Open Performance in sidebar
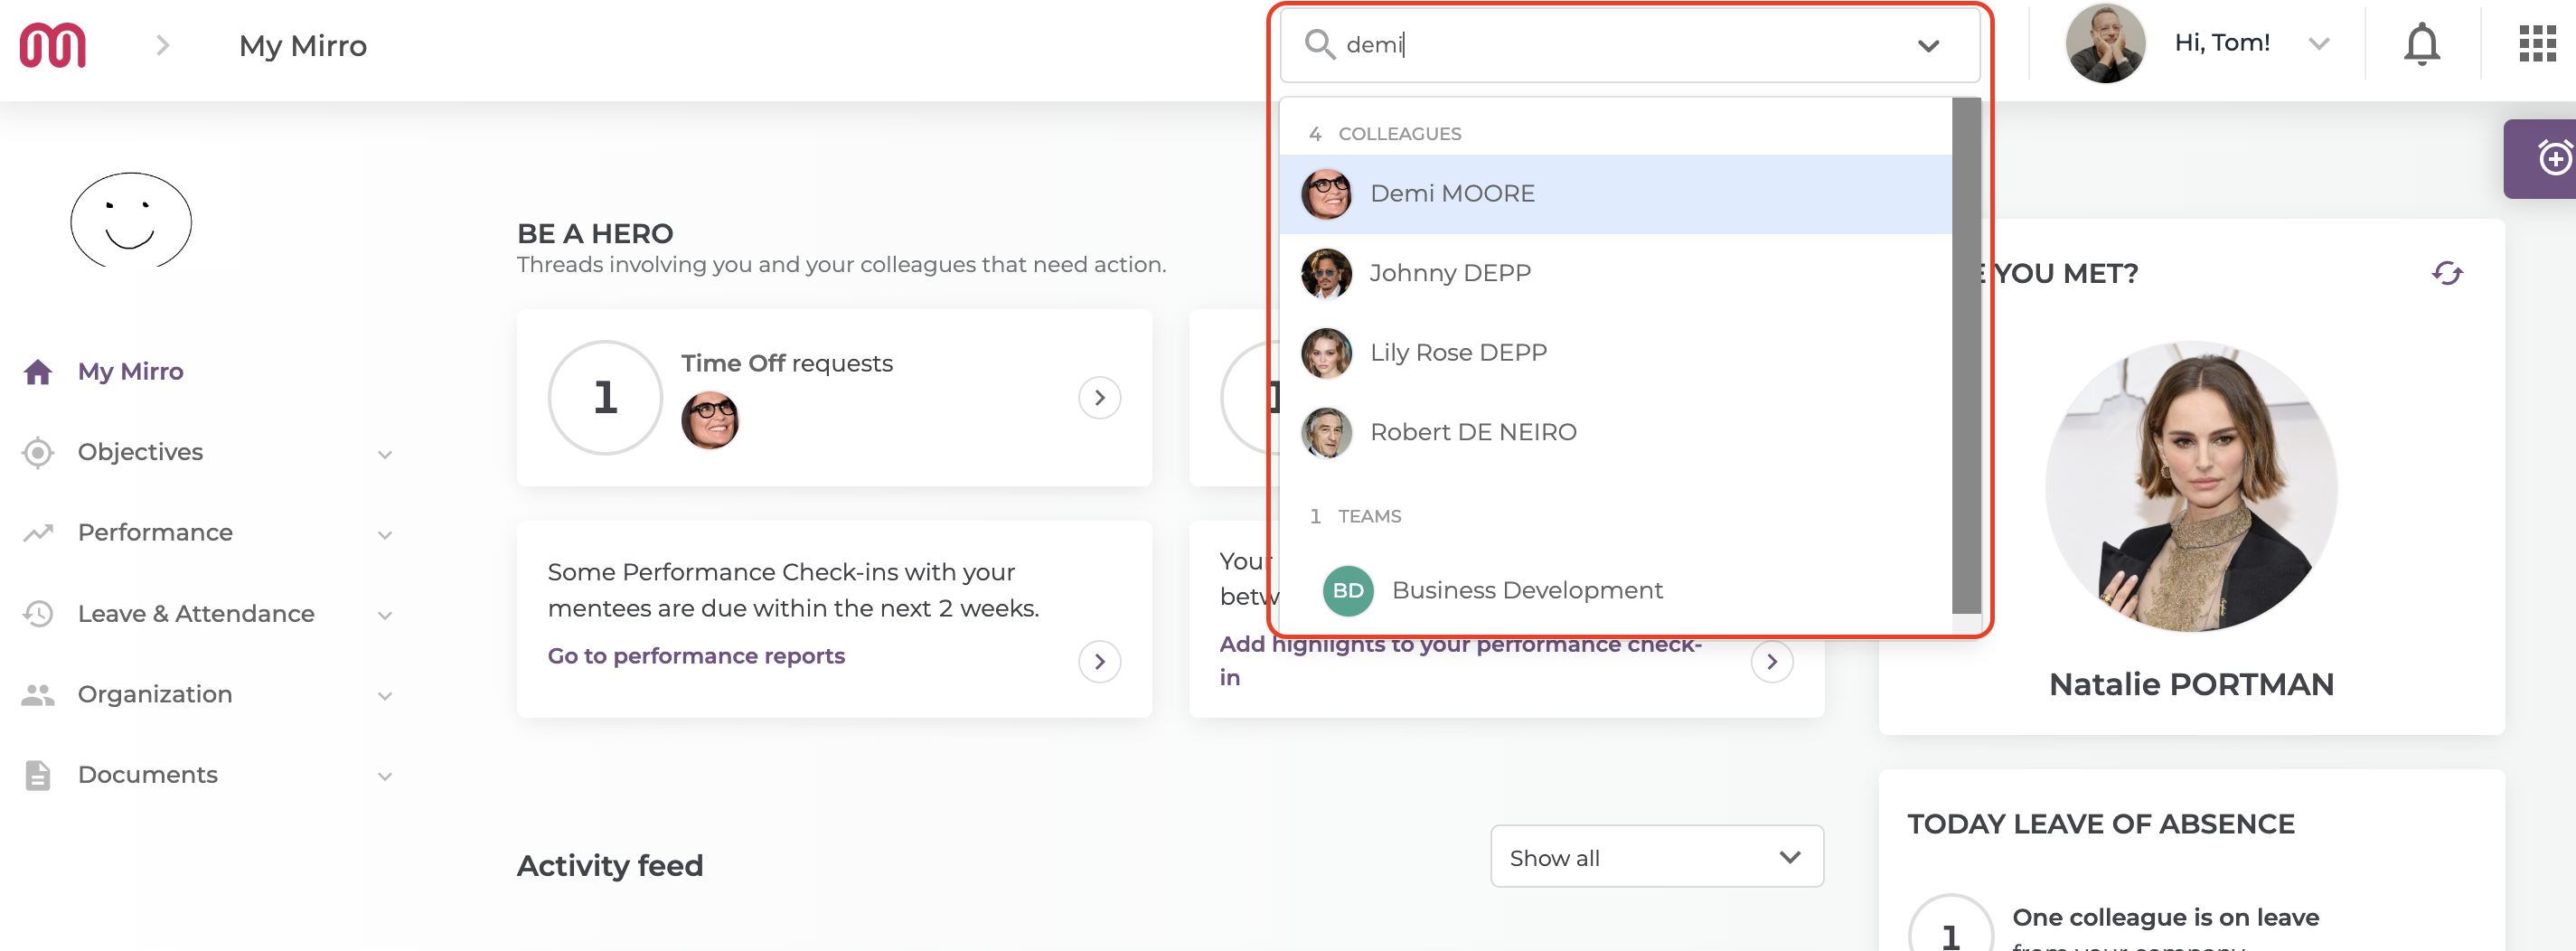2576x951 pixels. [x=155, y=533]
